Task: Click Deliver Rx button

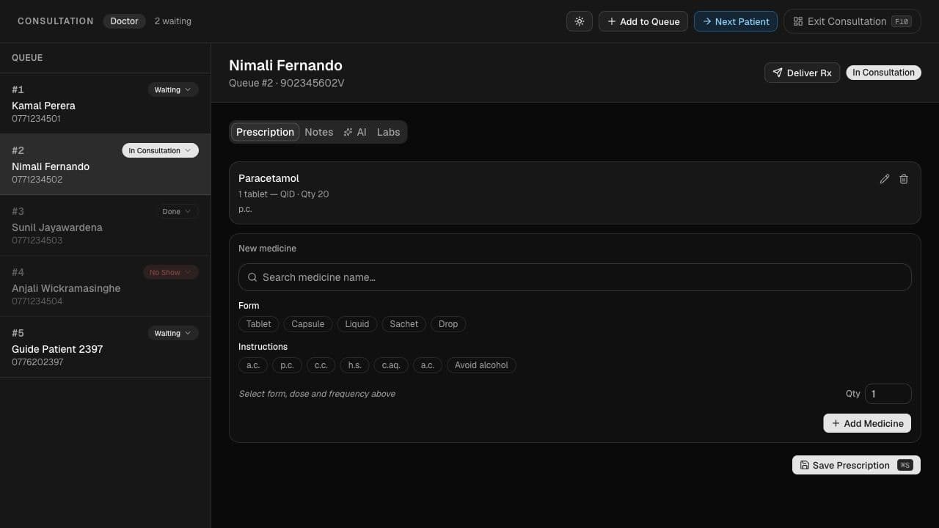Action: pyautogui.click(x=802, y=73)
